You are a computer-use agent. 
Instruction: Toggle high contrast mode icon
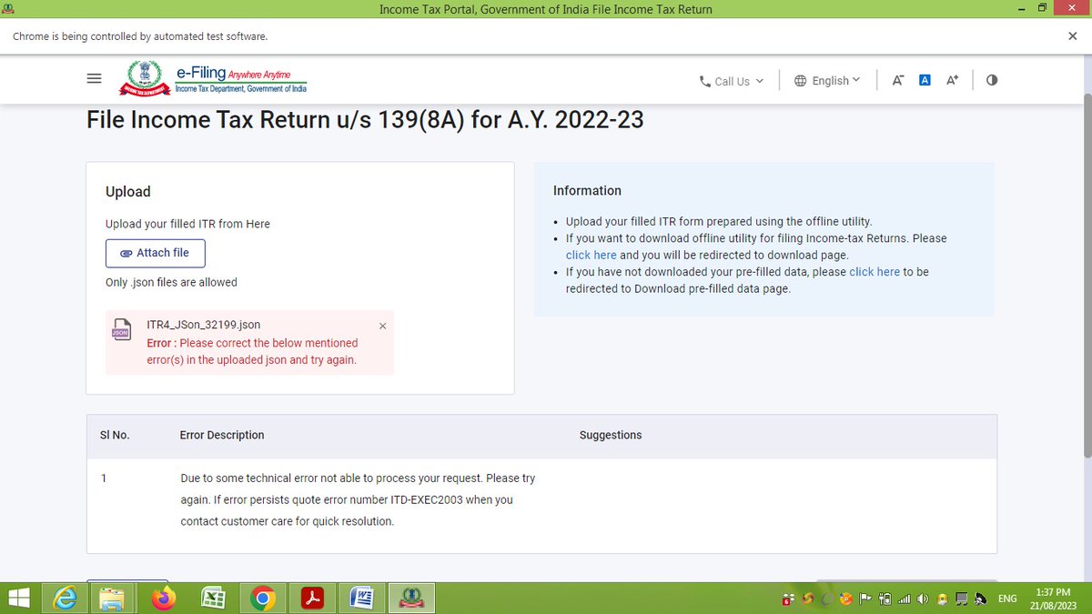tap(992, 80)
